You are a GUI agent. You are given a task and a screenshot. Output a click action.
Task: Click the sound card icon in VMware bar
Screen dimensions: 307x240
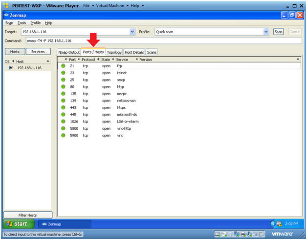[249, 234]
